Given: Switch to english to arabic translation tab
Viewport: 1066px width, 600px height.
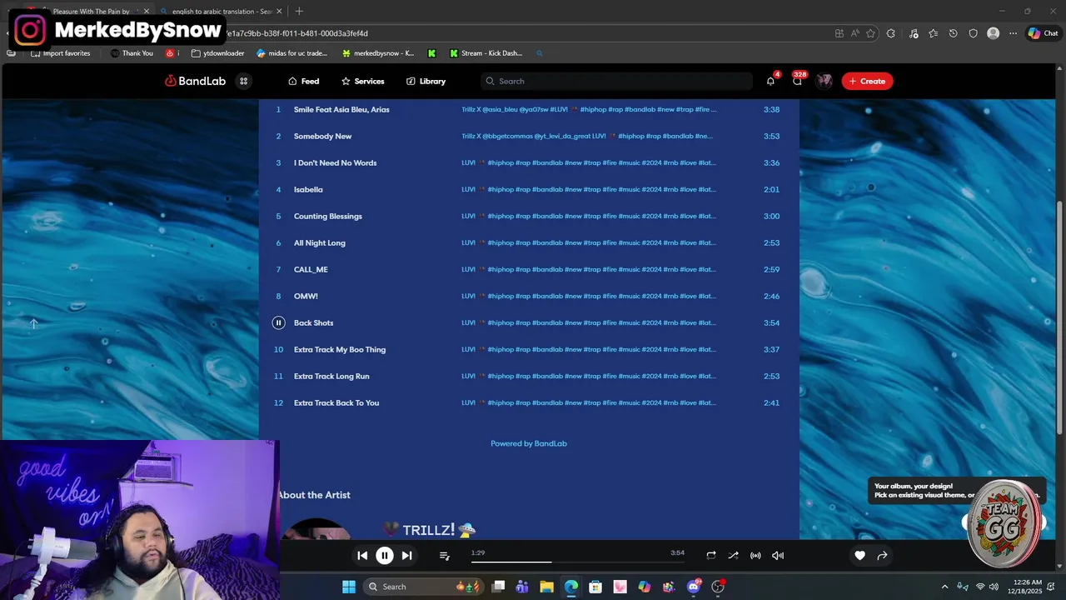Looking at the screenshot, I should 222,11.
